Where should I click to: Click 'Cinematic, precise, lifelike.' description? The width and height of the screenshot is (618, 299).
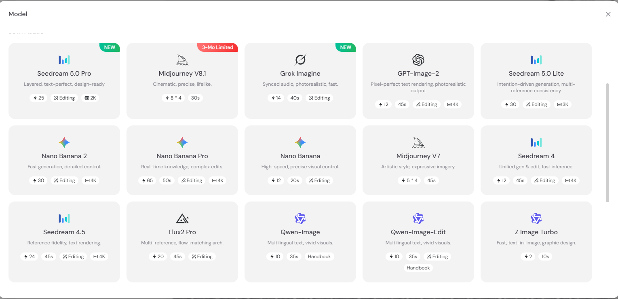[x=182, y=85]
